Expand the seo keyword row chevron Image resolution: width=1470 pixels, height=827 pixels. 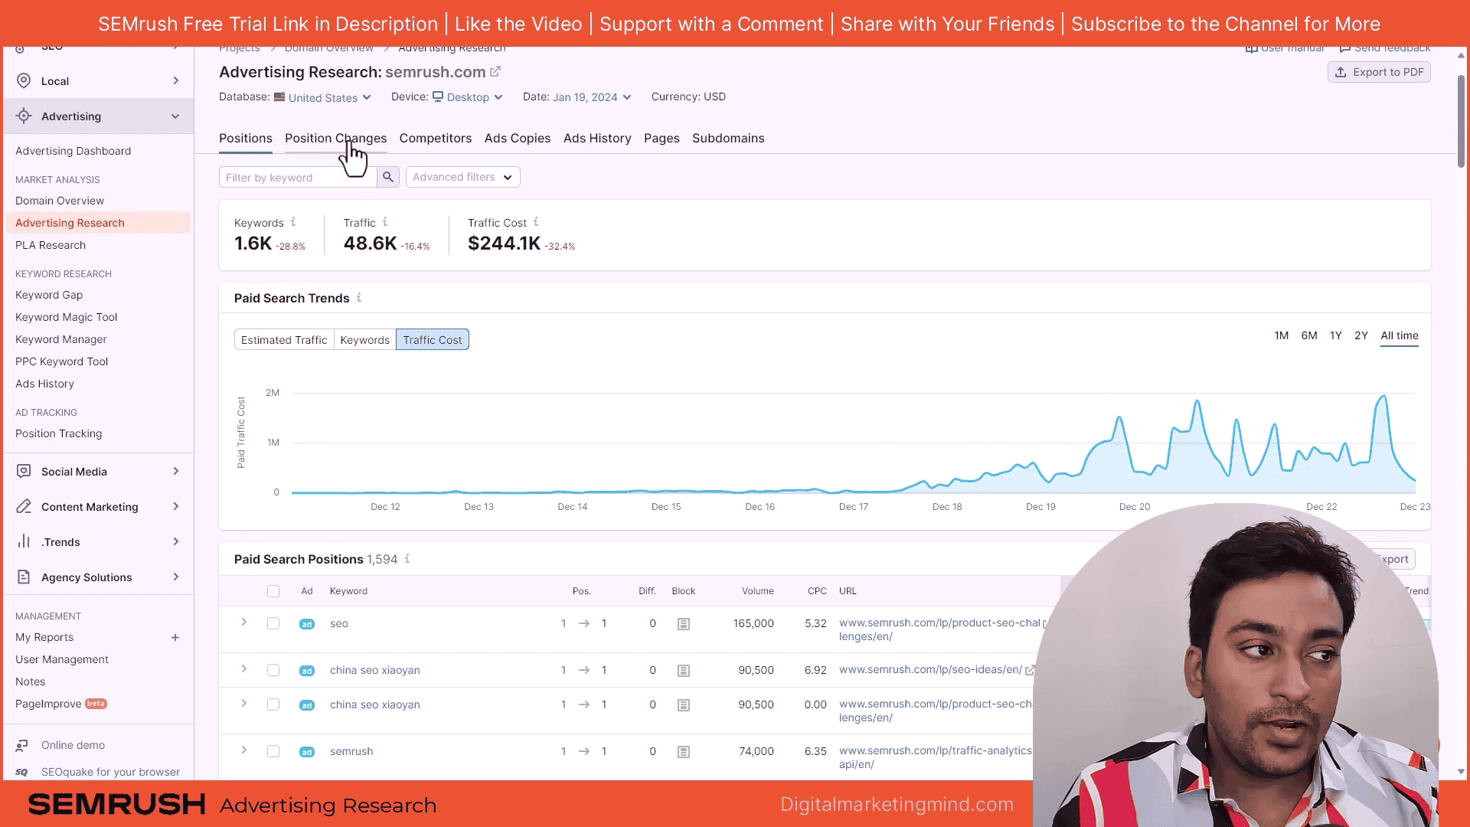point(244,623)
